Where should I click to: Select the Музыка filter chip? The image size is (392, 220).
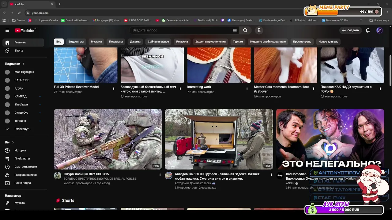(x=96, y=42)
